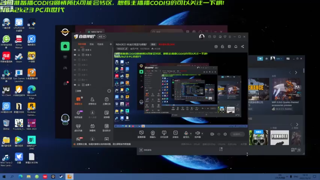Toggle visibility eye of 文本 6 layer

point(75,50)
